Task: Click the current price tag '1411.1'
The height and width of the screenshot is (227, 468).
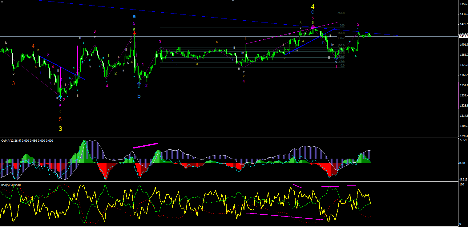Action: tap(463, 36)
